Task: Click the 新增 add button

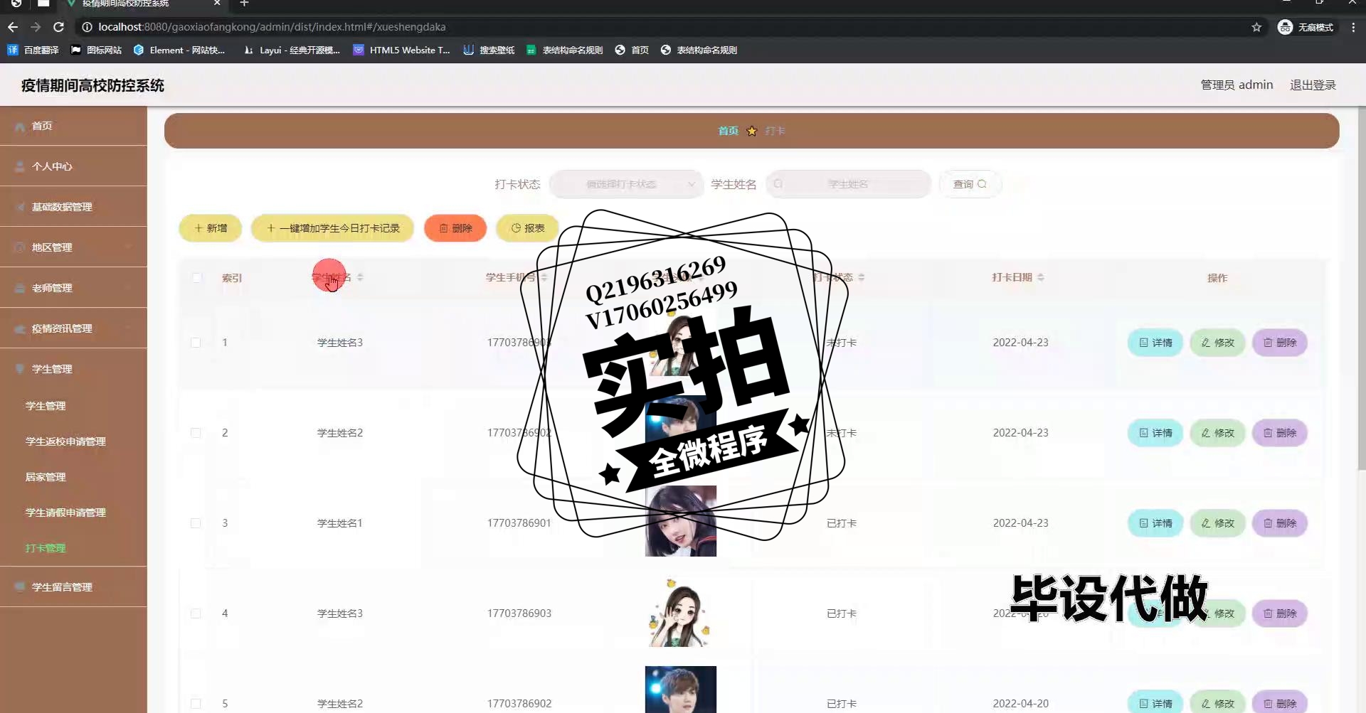Action: [211, 228]
